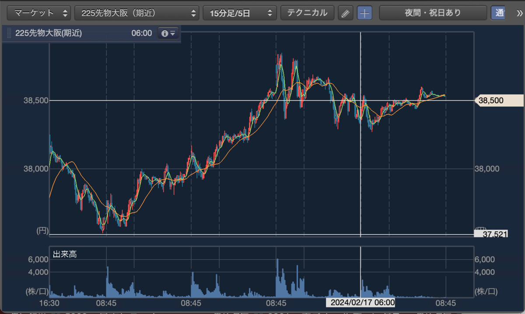Click the 06:00 time in the legend
The width and height of the screenshot is (525, 314).
(x=141, y=33)
